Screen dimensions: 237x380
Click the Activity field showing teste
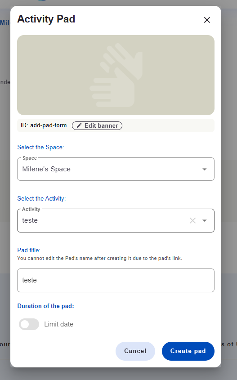coord(116,220)
